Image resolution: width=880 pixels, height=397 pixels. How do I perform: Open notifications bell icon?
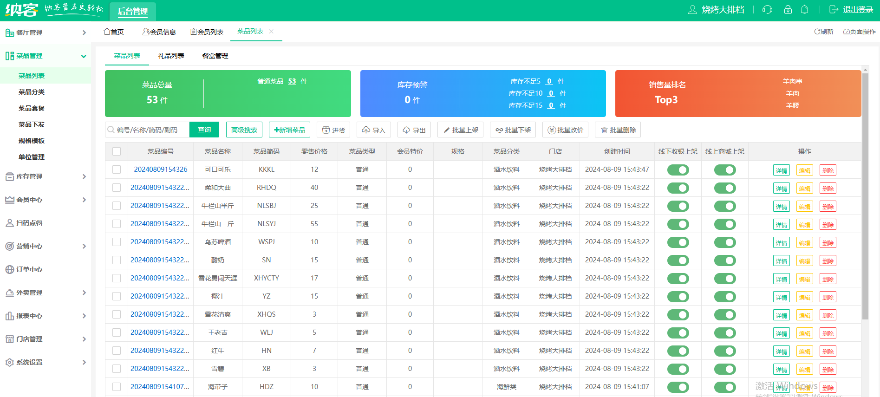(805, 10)
